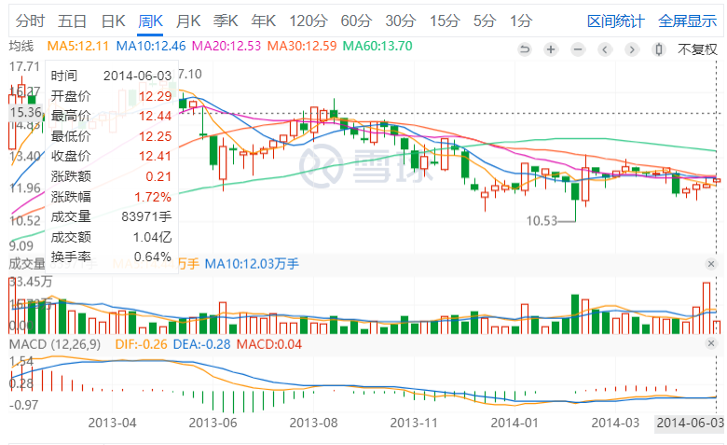Choose the 5分 interval tab
The height and width of the screenshot is (445, 727).
click(484, 21)
